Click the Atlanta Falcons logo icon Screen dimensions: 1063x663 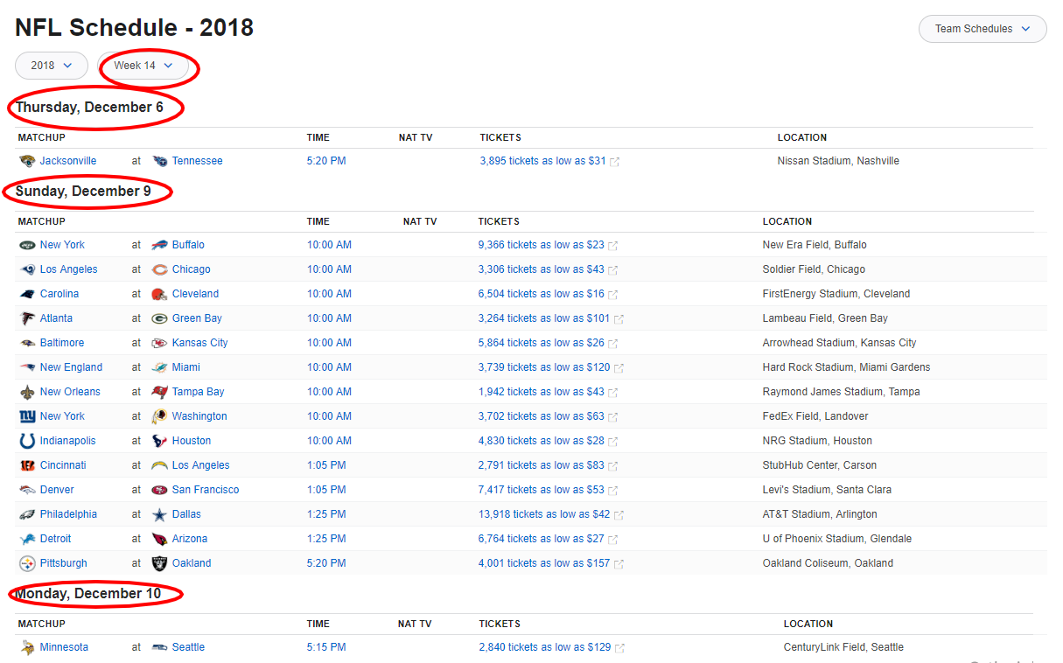(x=27, y=318)
